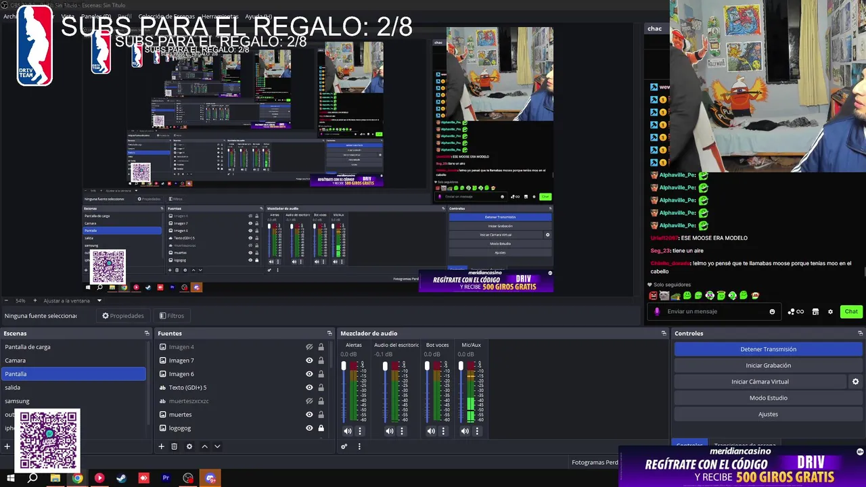
Task: Open Propiedades of selected source
Action: pos(123,316)
